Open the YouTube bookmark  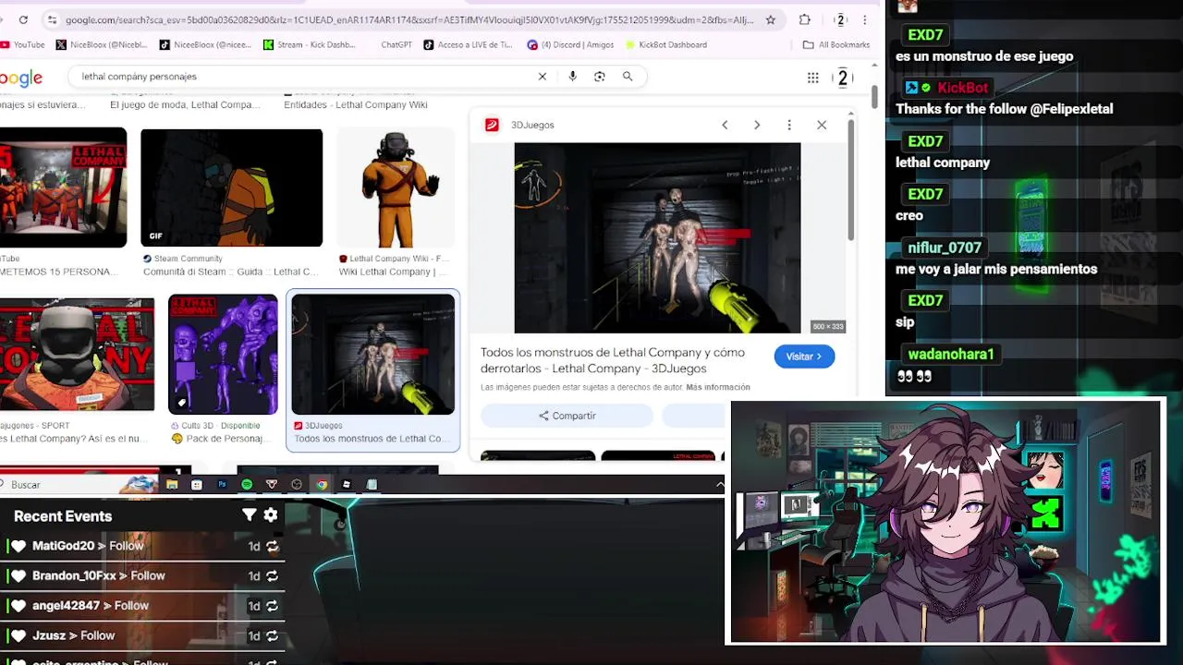pos(22,44)
